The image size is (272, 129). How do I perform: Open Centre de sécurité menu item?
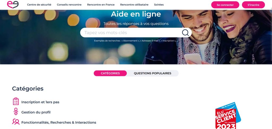(x=39, y=5)
